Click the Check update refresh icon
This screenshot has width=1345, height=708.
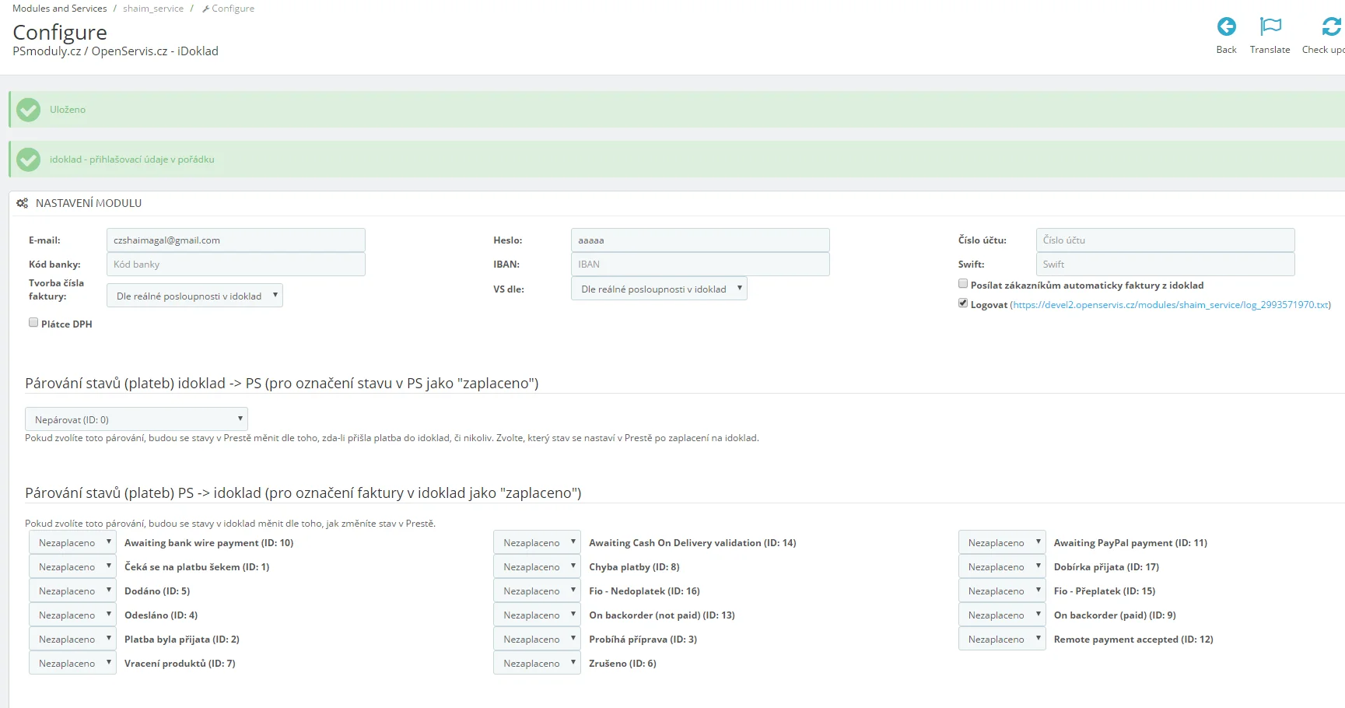1331,27
